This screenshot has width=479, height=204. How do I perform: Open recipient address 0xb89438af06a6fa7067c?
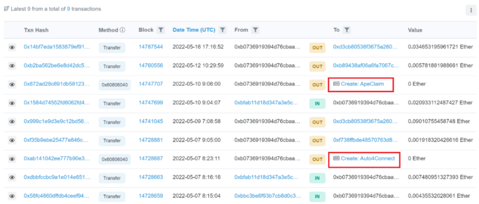pyautogui.click(x=366, y=65)
